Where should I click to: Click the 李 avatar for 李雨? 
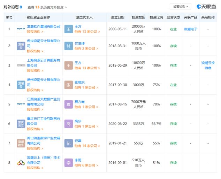[69, 163]
